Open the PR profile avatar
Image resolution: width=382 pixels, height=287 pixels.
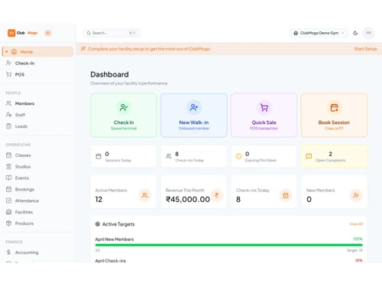368,33
